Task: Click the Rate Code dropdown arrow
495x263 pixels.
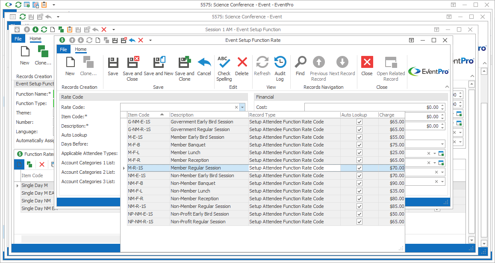Action: pos(242,107)
